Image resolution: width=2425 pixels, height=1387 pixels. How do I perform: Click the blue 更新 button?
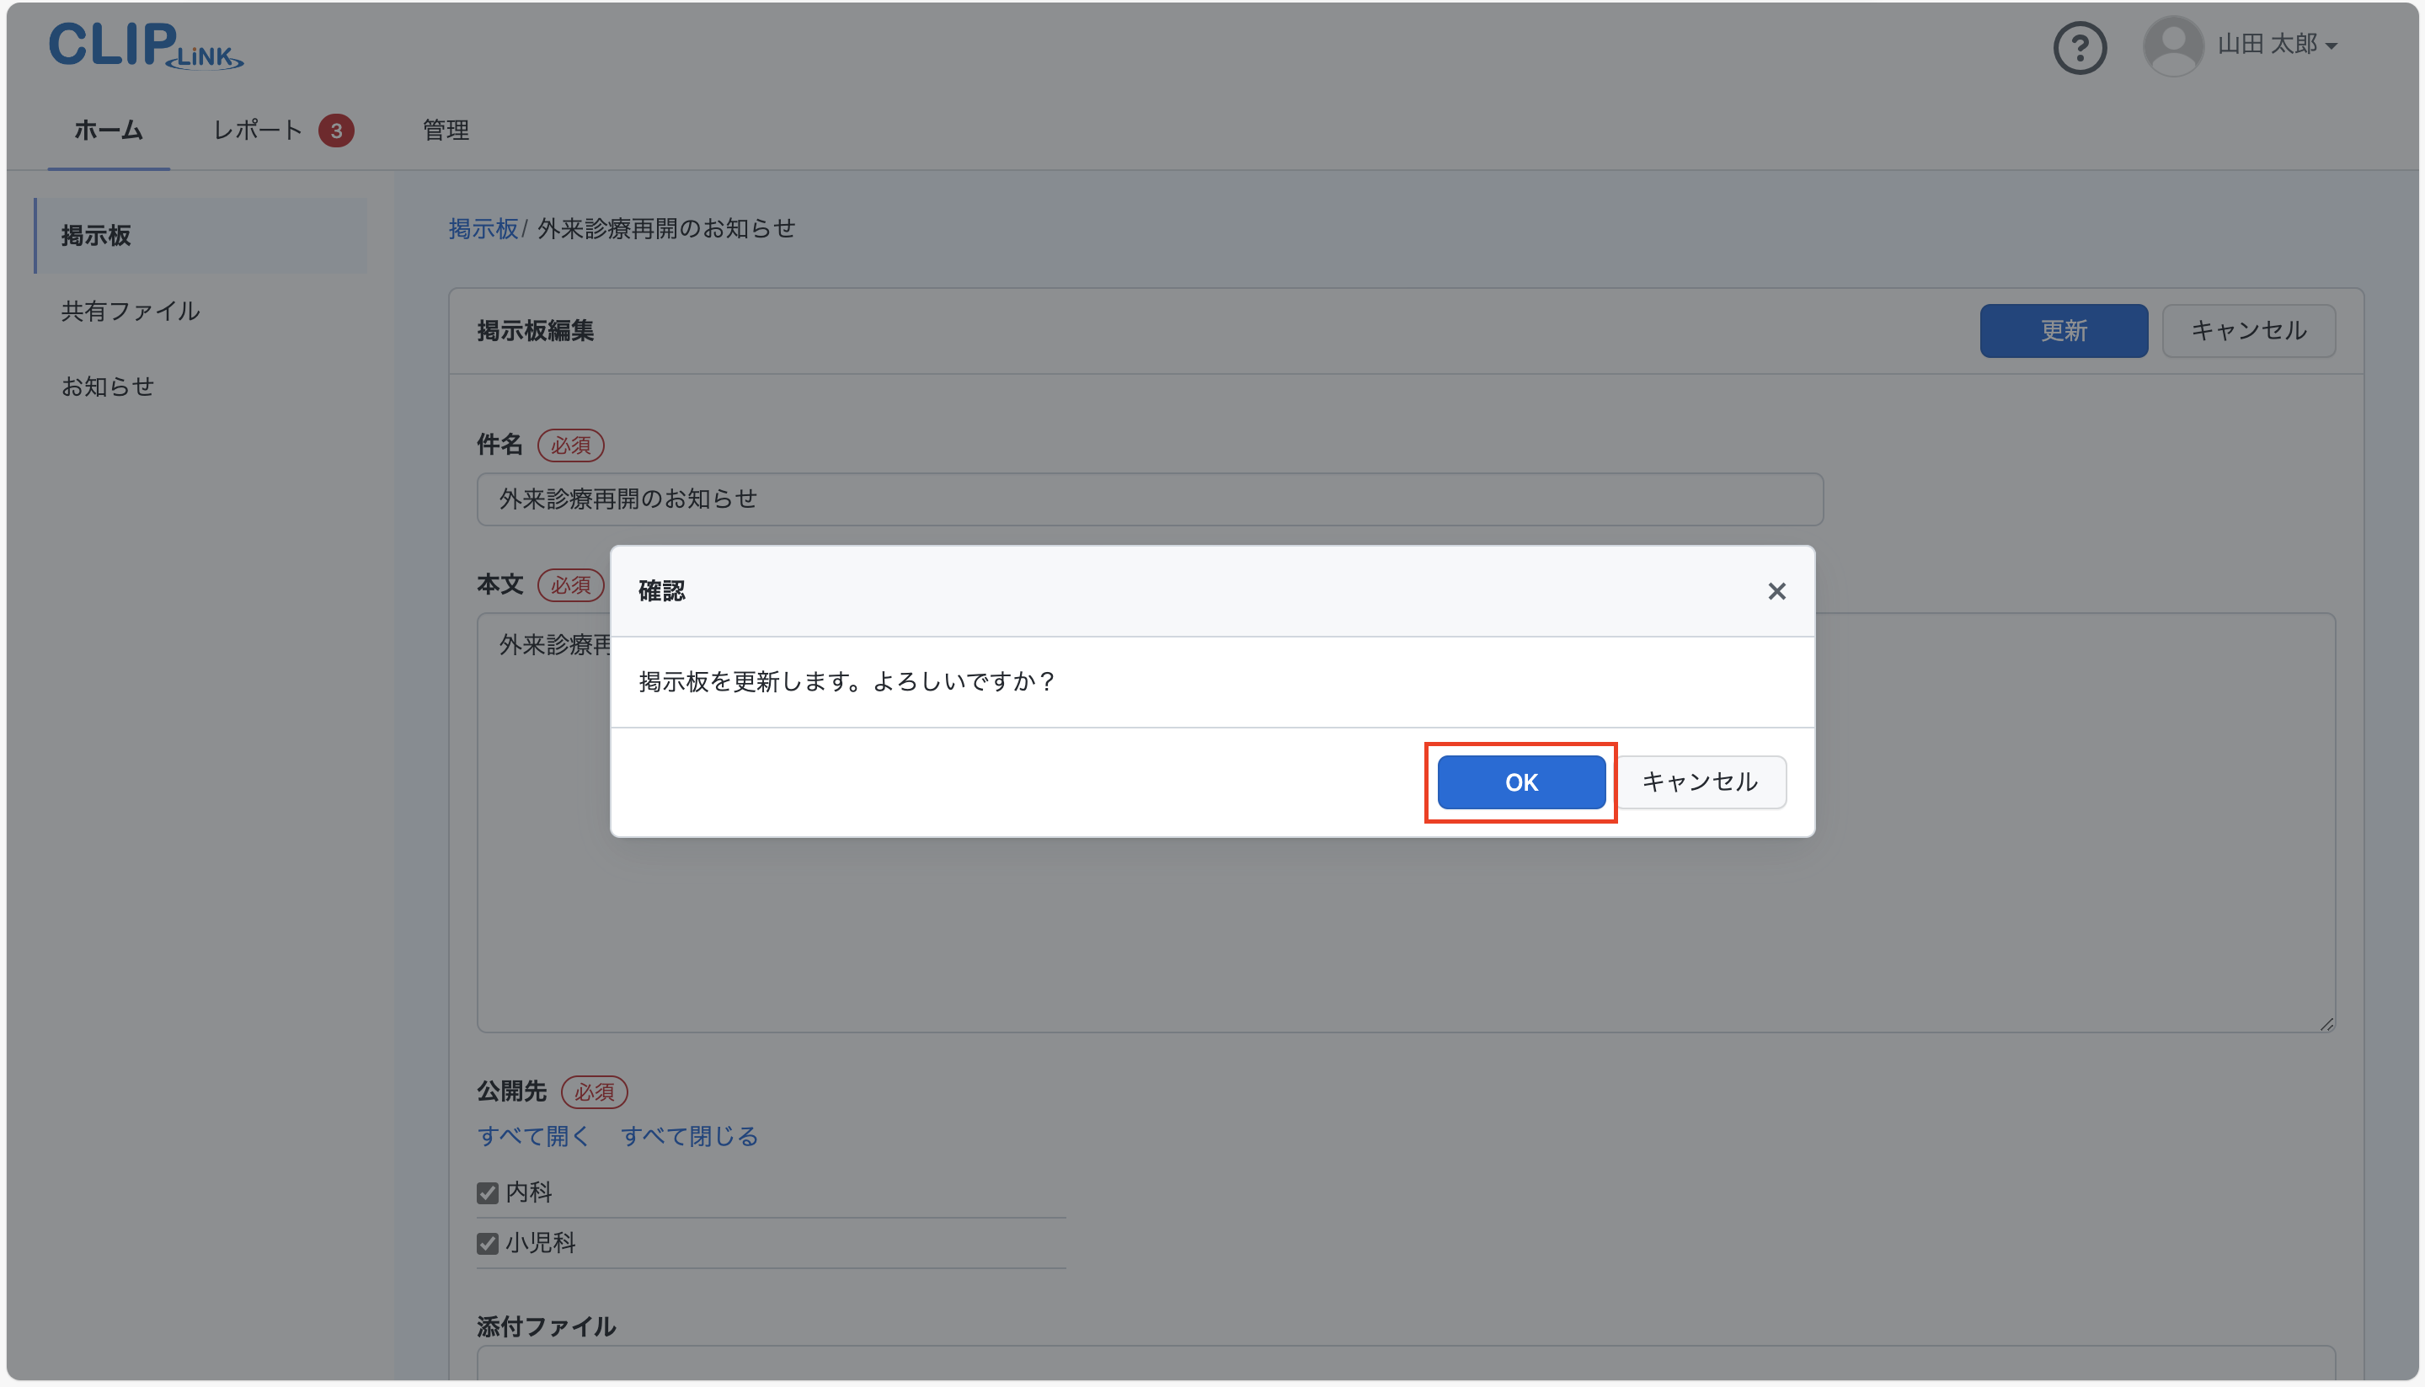[x=2063, y=331]
